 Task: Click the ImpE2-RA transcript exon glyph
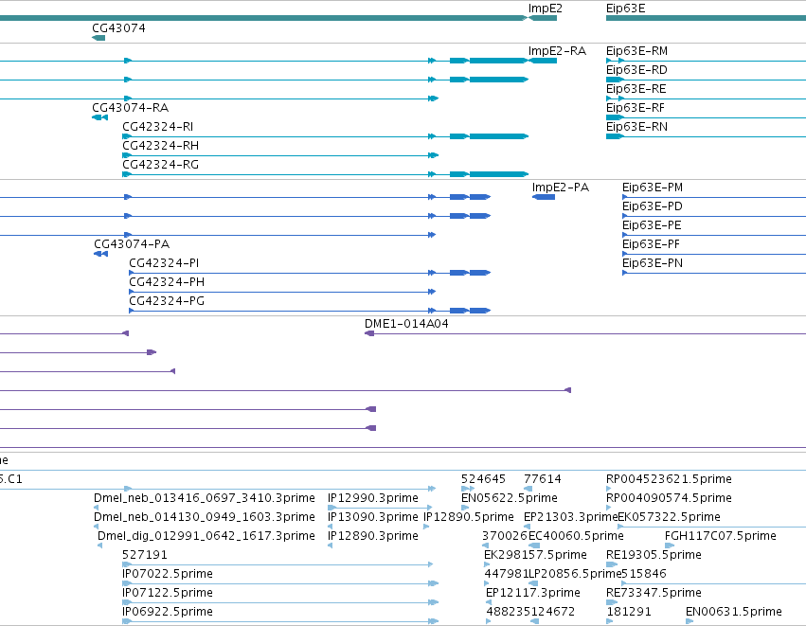coord(543,62)
